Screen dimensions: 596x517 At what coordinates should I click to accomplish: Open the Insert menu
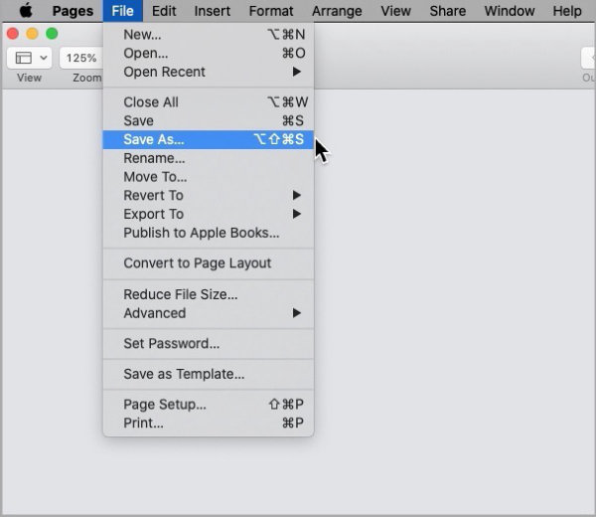[x=213, y=11]
